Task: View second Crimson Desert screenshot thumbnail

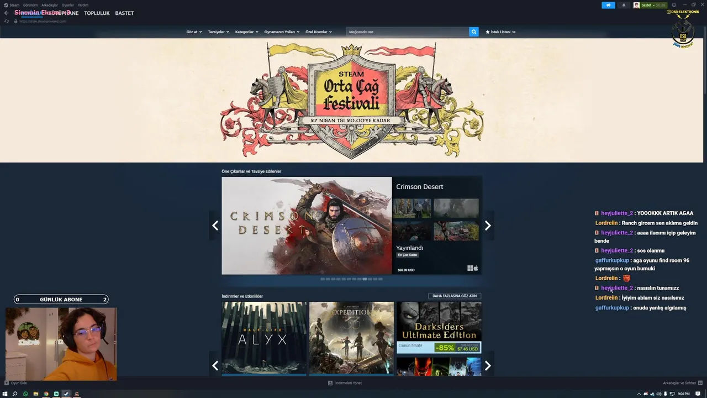Action: [456, 208]
